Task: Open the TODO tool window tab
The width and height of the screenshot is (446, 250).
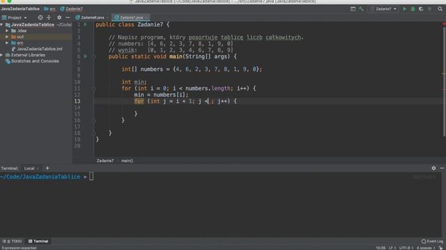Action: pyautogui.click(x=13, y=241)
